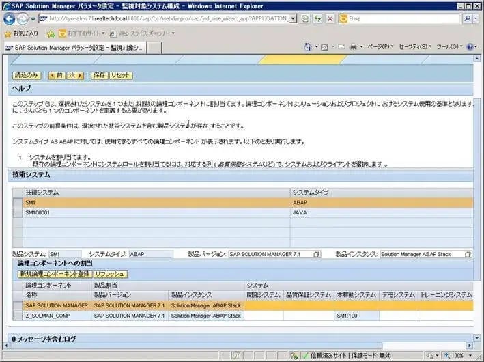Open search provider dropdown arrow
The height and width of the screenshot is (362, 484).
coord(475,18)
